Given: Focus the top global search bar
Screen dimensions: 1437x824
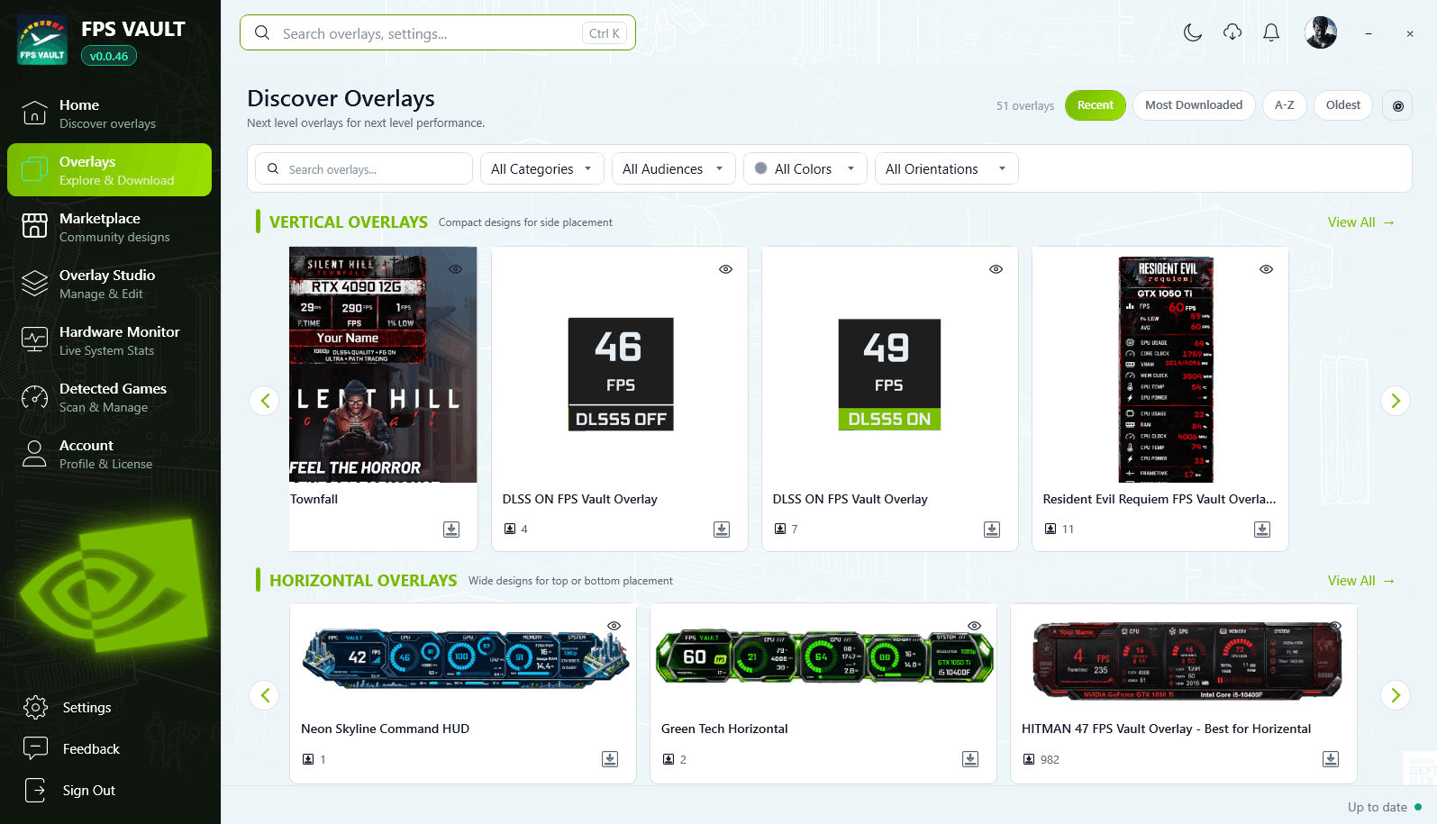Looking at the screenshot, I should (x=438, y=33).
